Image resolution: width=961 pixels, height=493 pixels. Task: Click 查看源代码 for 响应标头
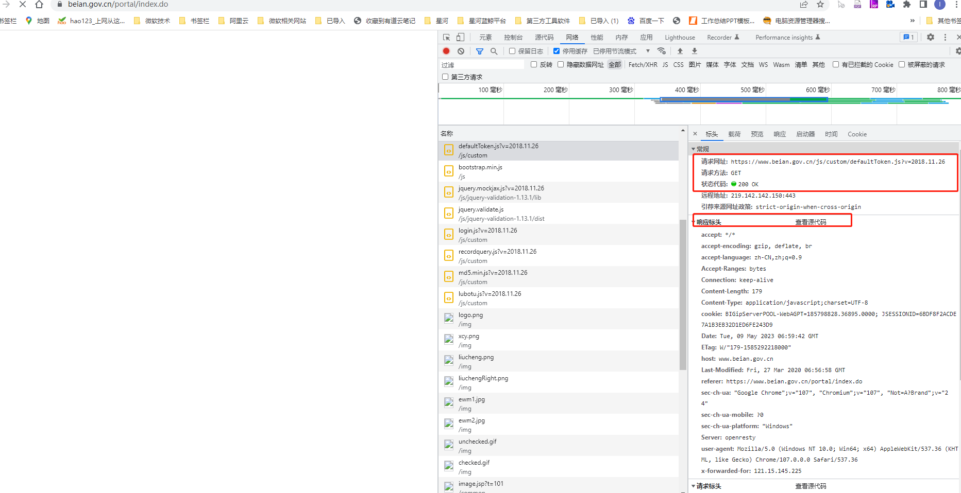pos(811,222)
